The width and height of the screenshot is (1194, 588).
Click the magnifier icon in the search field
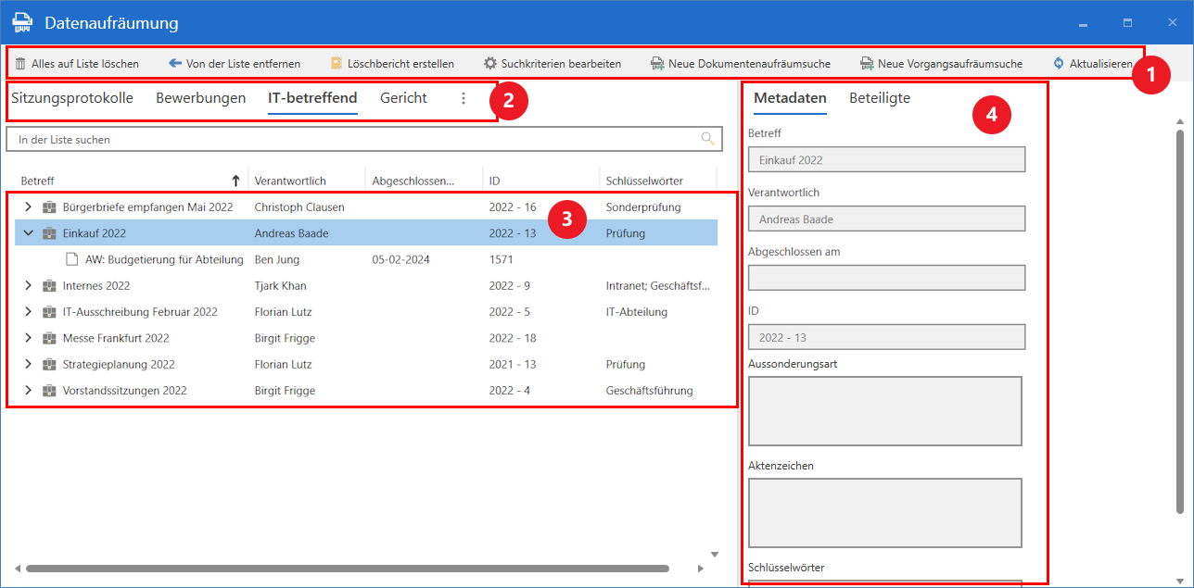coord(708,139)
